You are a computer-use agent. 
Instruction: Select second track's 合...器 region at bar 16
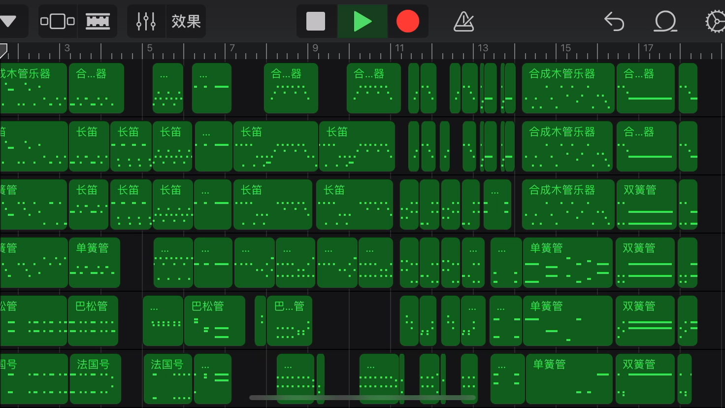[x=646, y=146]
